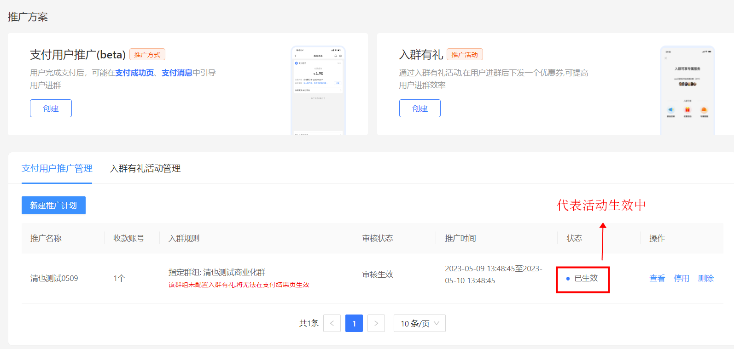Click 查看 link for 清也测试0509
Image resolution: width=734 pixels, height=349 pixels.
pyautogui.click(x=657, y=278)
